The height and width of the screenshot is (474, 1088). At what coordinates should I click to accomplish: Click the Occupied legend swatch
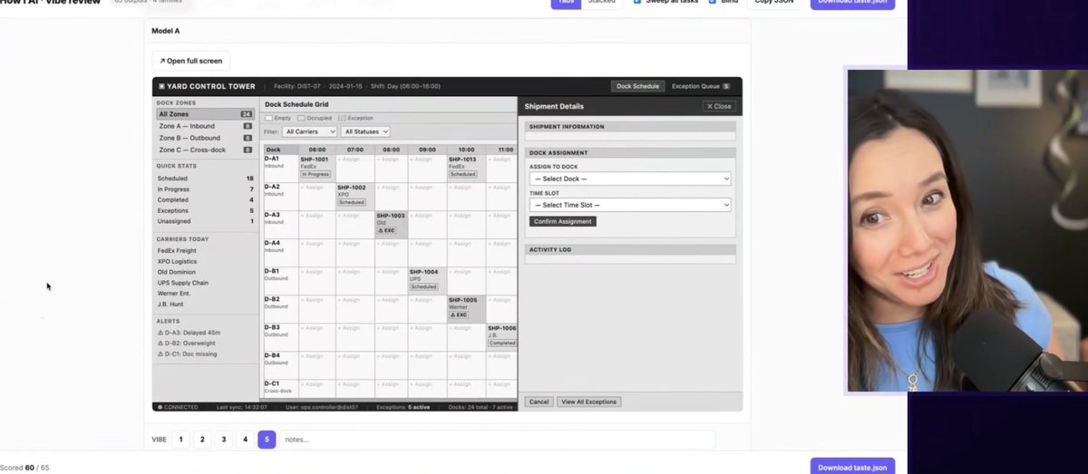click(300, 118)
